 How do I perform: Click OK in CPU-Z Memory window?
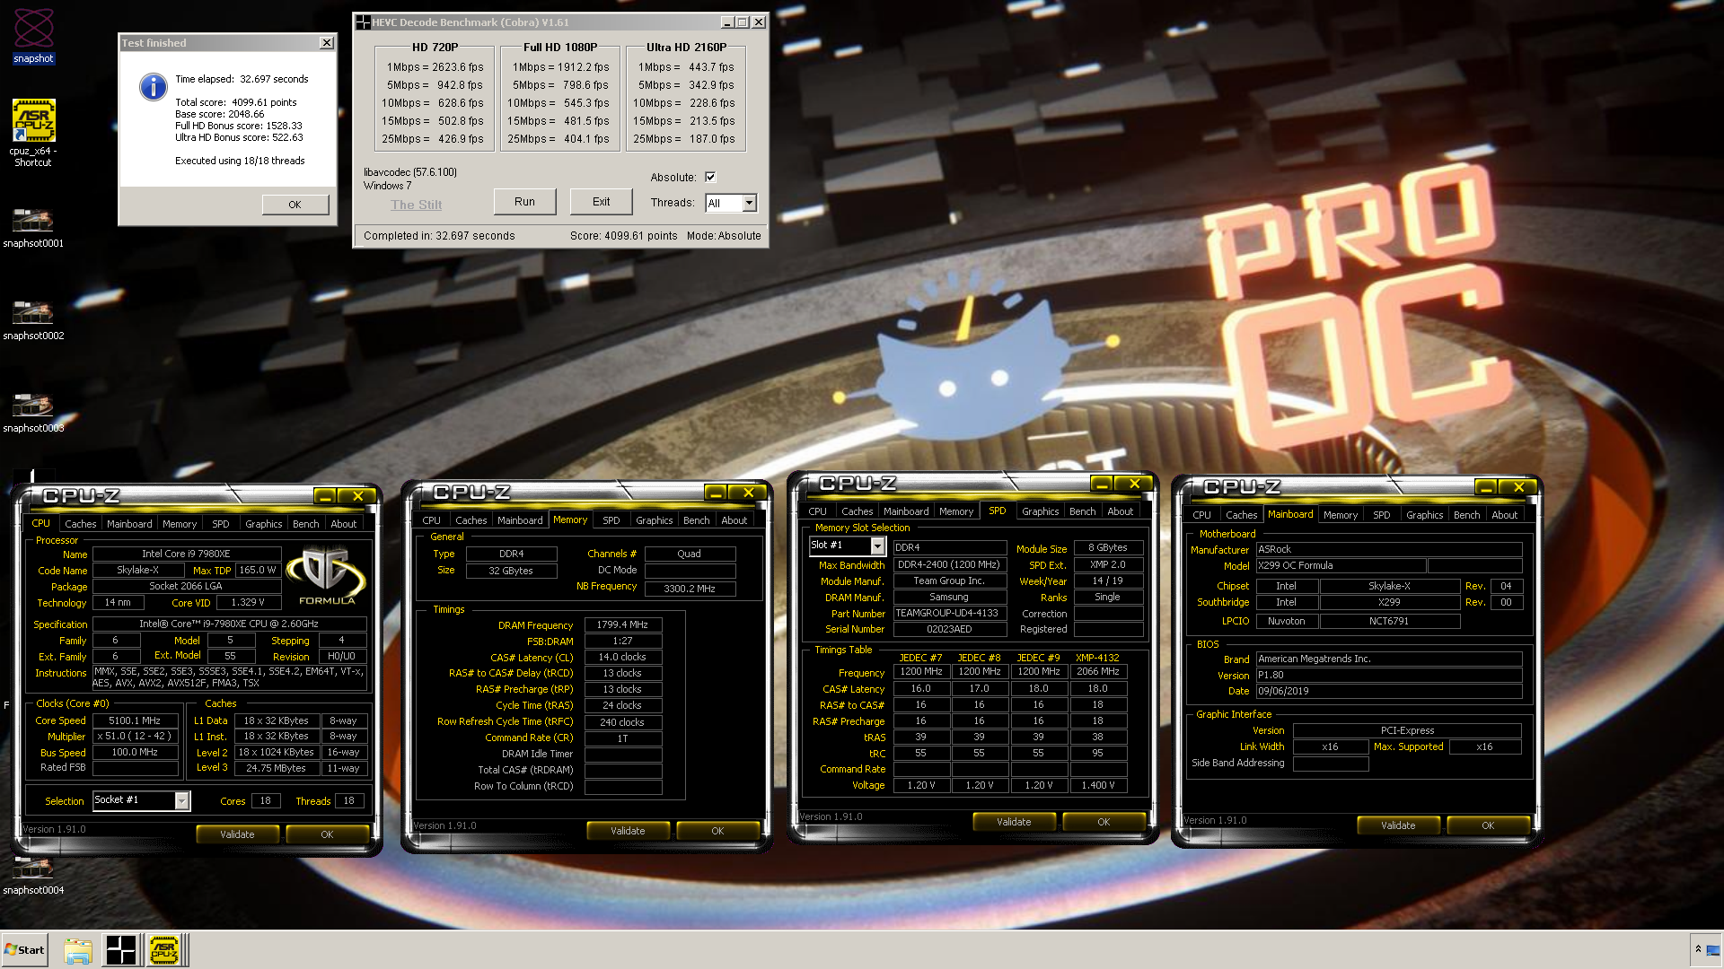pyautogui.click(x=717, y=831)
